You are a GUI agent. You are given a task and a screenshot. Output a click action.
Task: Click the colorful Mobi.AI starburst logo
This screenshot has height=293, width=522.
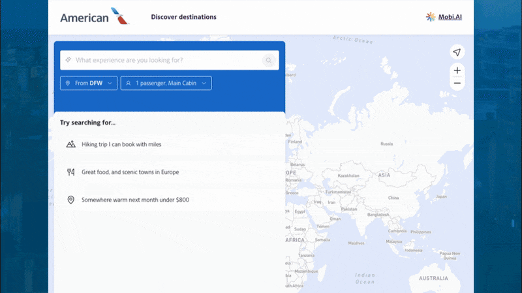[431, 17]
